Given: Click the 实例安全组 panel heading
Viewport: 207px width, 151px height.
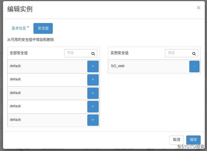Looking at the screenshot, I should [x=119, y=53].
